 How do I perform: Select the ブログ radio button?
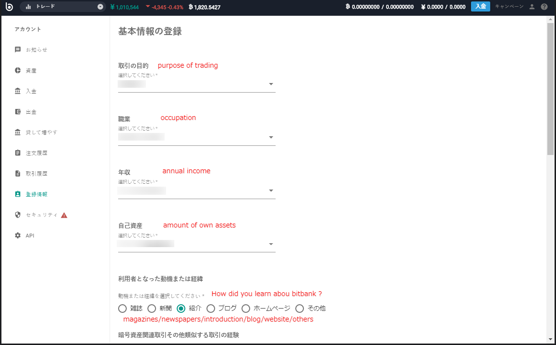coord(211,309)
